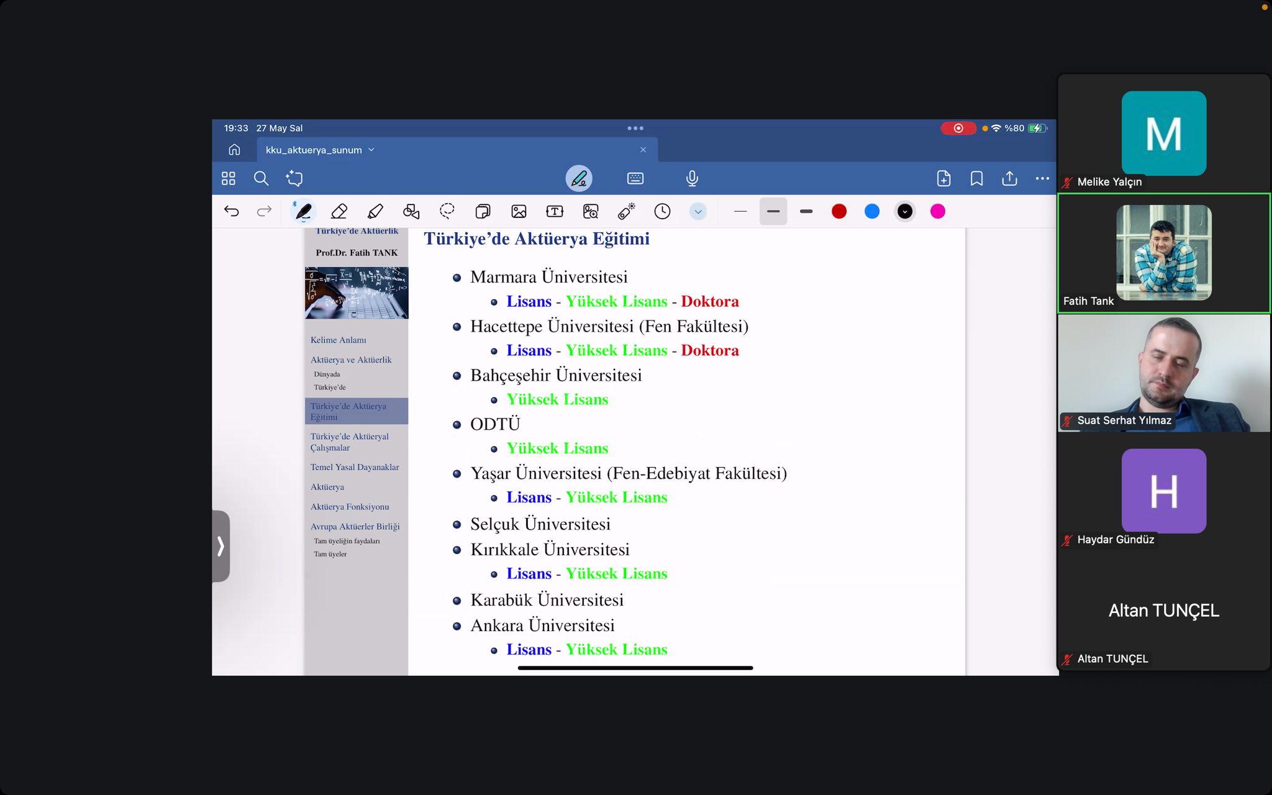The height and width of the screenshot is (795, 1272).
Task: Open the Dünyada subsection link
Action: pyautogui.click(x=327, y=374)
